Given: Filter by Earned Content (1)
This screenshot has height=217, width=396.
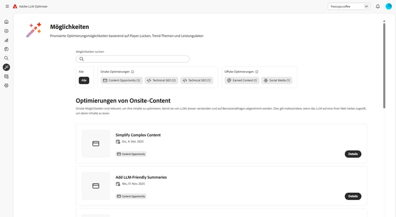Looking at the screenshot, I should pyautogui.click(x=242, y=80).
